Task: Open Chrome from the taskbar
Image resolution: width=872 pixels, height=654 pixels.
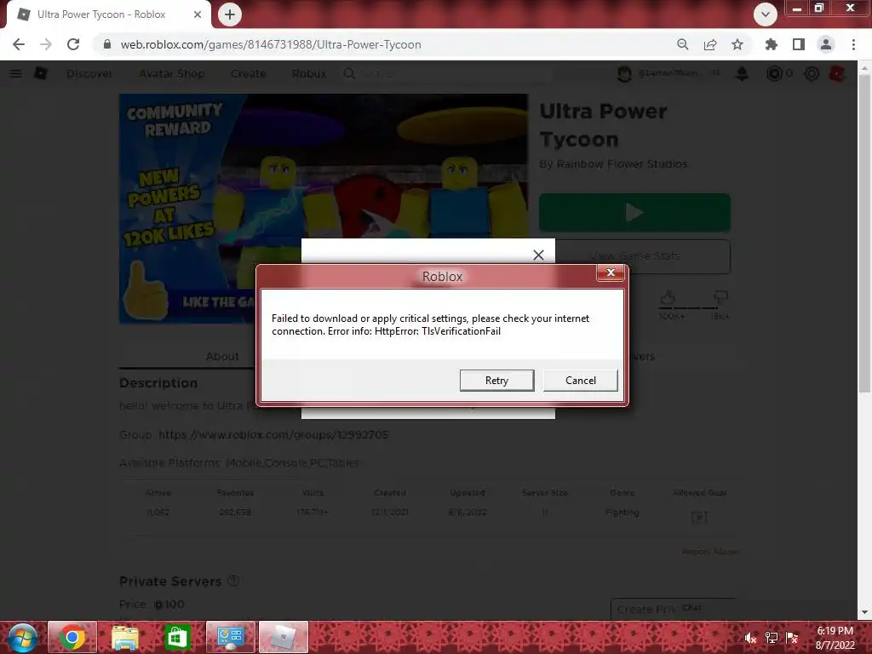Action: [x=72, y=637]
